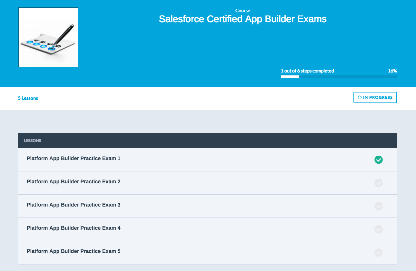The image size is (416, 271).
Task: Click the LESSONS section header
Action: pyautogui.click(x=32, y=141)
